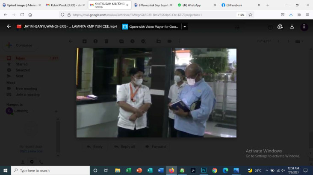Click the URL address bar
Screen dimensions: 313x175
pyautogui.click(x=154, y=15)
